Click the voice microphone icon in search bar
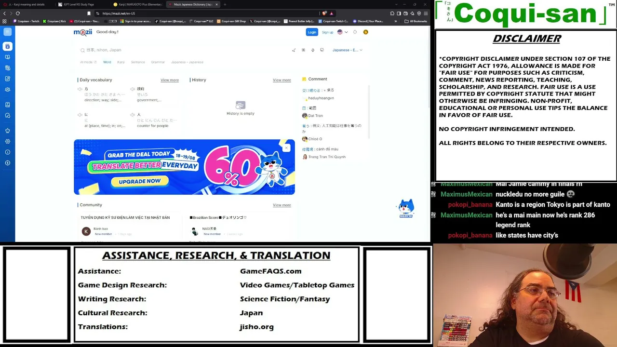This screenshot has height=347, width=617. click(312, 50)
